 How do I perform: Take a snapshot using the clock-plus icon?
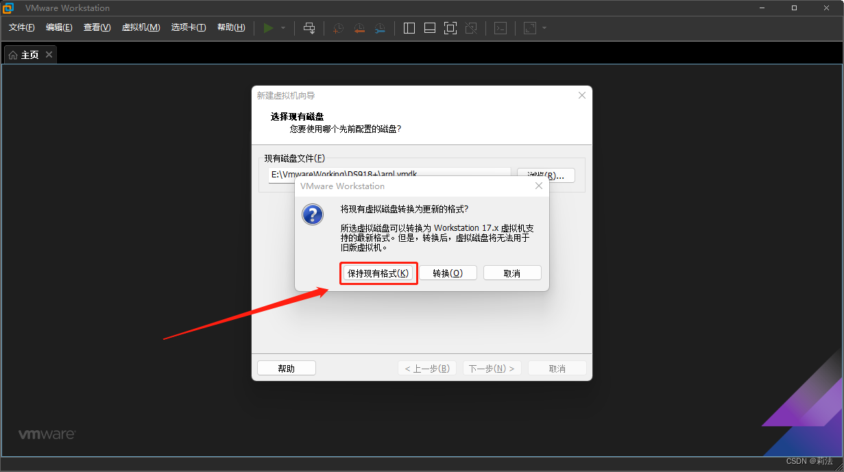click(338, 28)
